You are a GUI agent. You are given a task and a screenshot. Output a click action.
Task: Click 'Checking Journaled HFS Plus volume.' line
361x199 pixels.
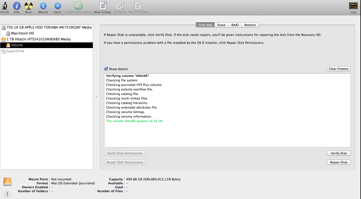tap(134, 85)
